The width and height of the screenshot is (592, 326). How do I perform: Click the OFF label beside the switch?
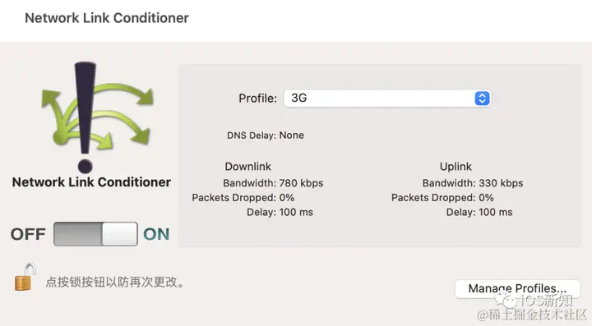28,234
